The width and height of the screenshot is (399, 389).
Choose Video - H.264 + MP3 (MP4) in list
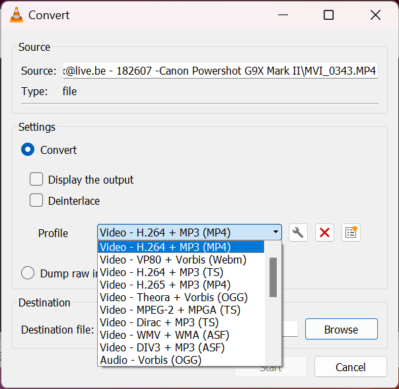pos(181,247)
